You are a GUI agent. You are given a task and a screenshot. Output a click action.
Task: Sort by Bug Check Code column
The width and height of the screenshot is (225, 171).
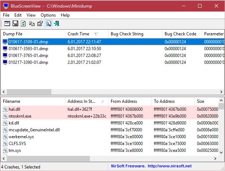[x=182, y=34]
